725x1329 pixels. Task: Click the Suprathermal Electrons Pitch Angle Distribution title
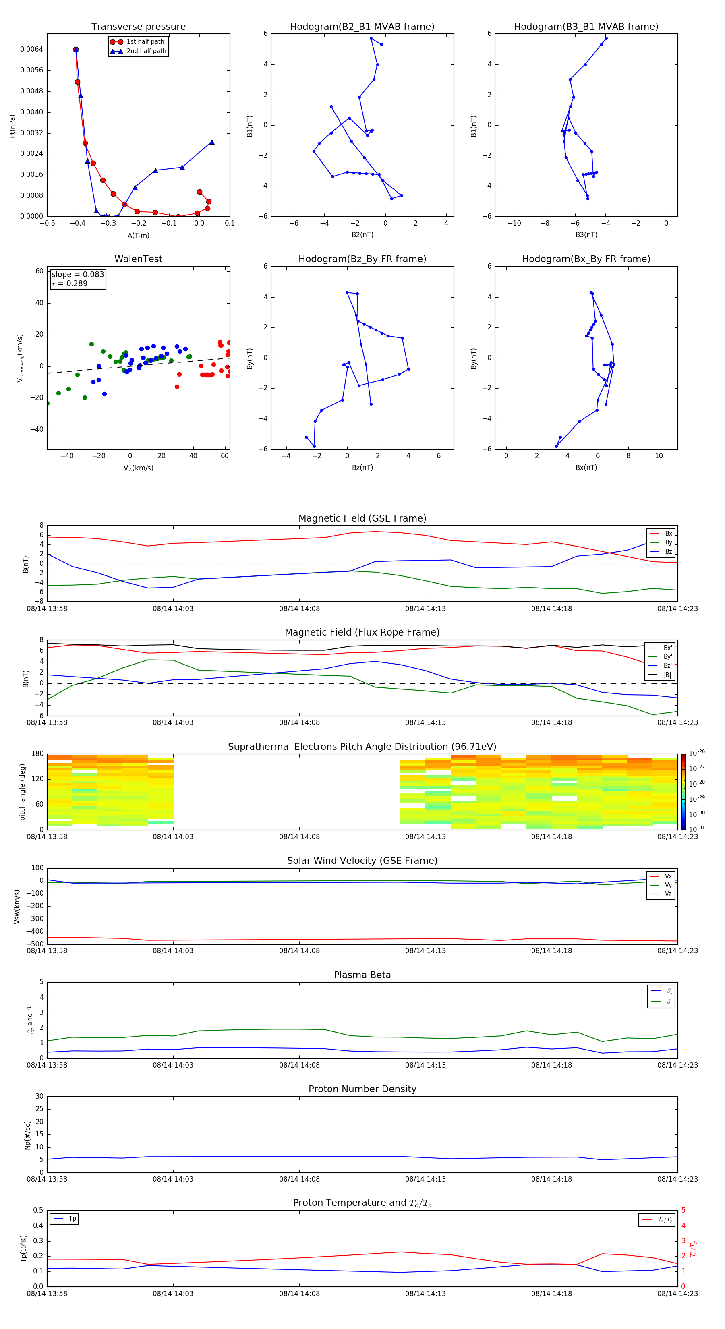tap(362, 747)
